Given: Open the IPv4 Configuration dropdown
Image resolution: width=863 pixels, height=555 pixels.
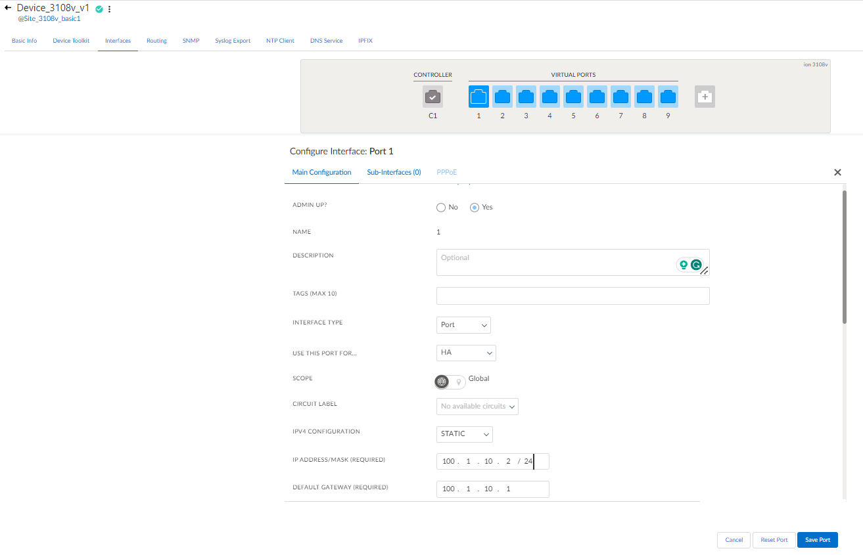Looking at the screenshot, I should click(x=464, y=434).
